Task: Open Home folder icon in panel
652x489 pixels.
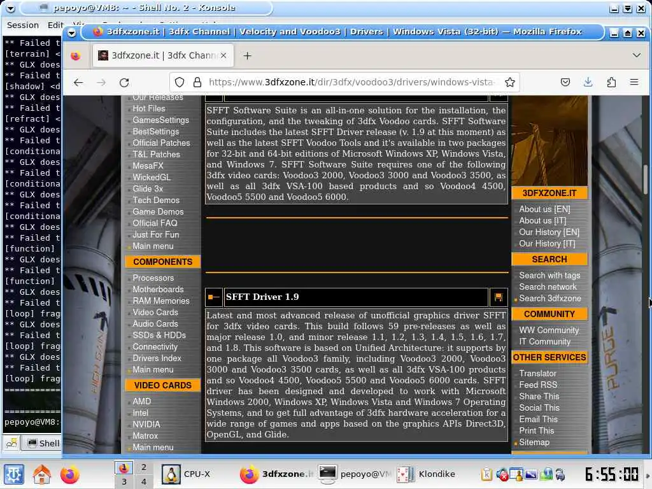Action: (42, 474)
